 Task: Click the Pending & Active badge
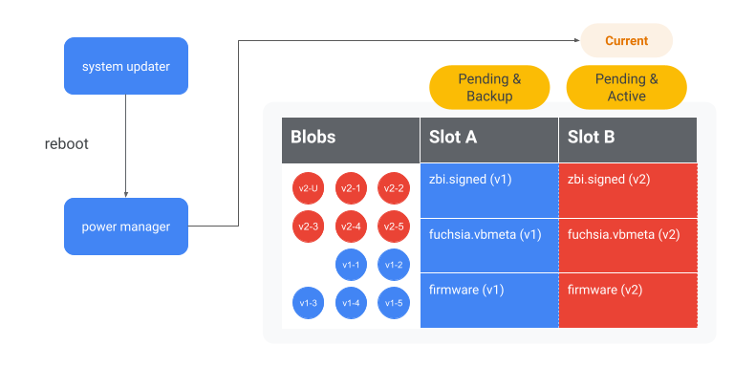[626, 88]
